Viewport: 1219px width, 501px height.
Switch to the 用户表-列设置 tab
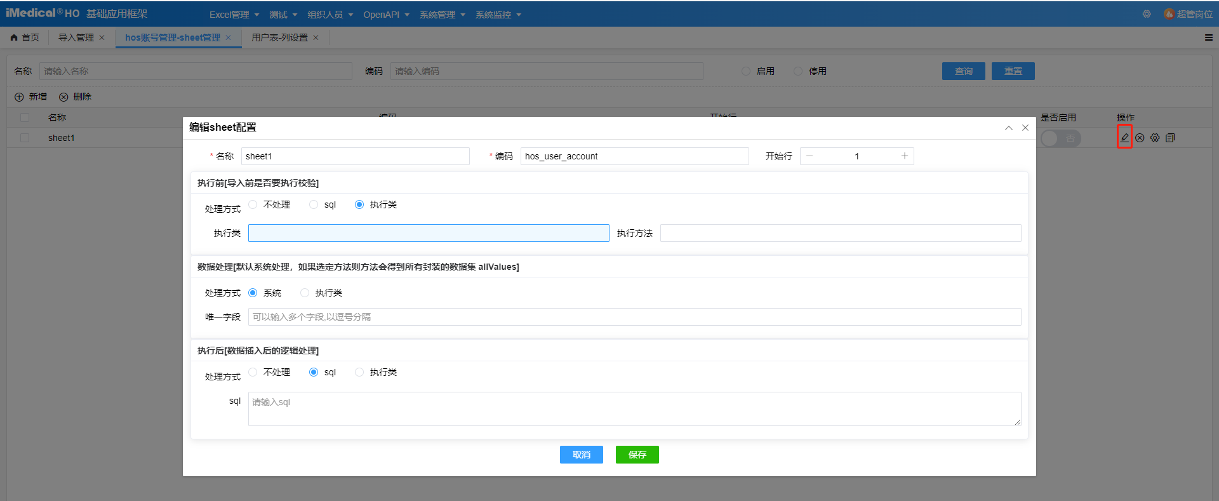pos(279,37)
